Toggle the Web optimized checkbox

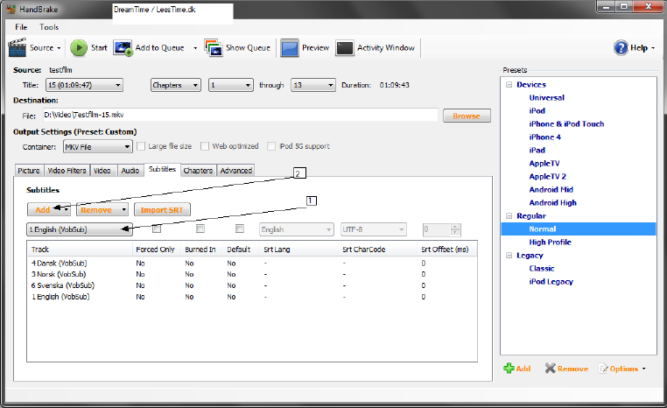coord(205,146)
